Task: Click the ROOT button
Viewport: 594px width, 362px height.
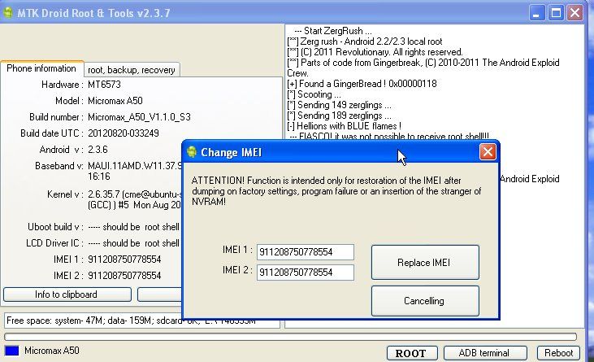Action: pos(412,353)
